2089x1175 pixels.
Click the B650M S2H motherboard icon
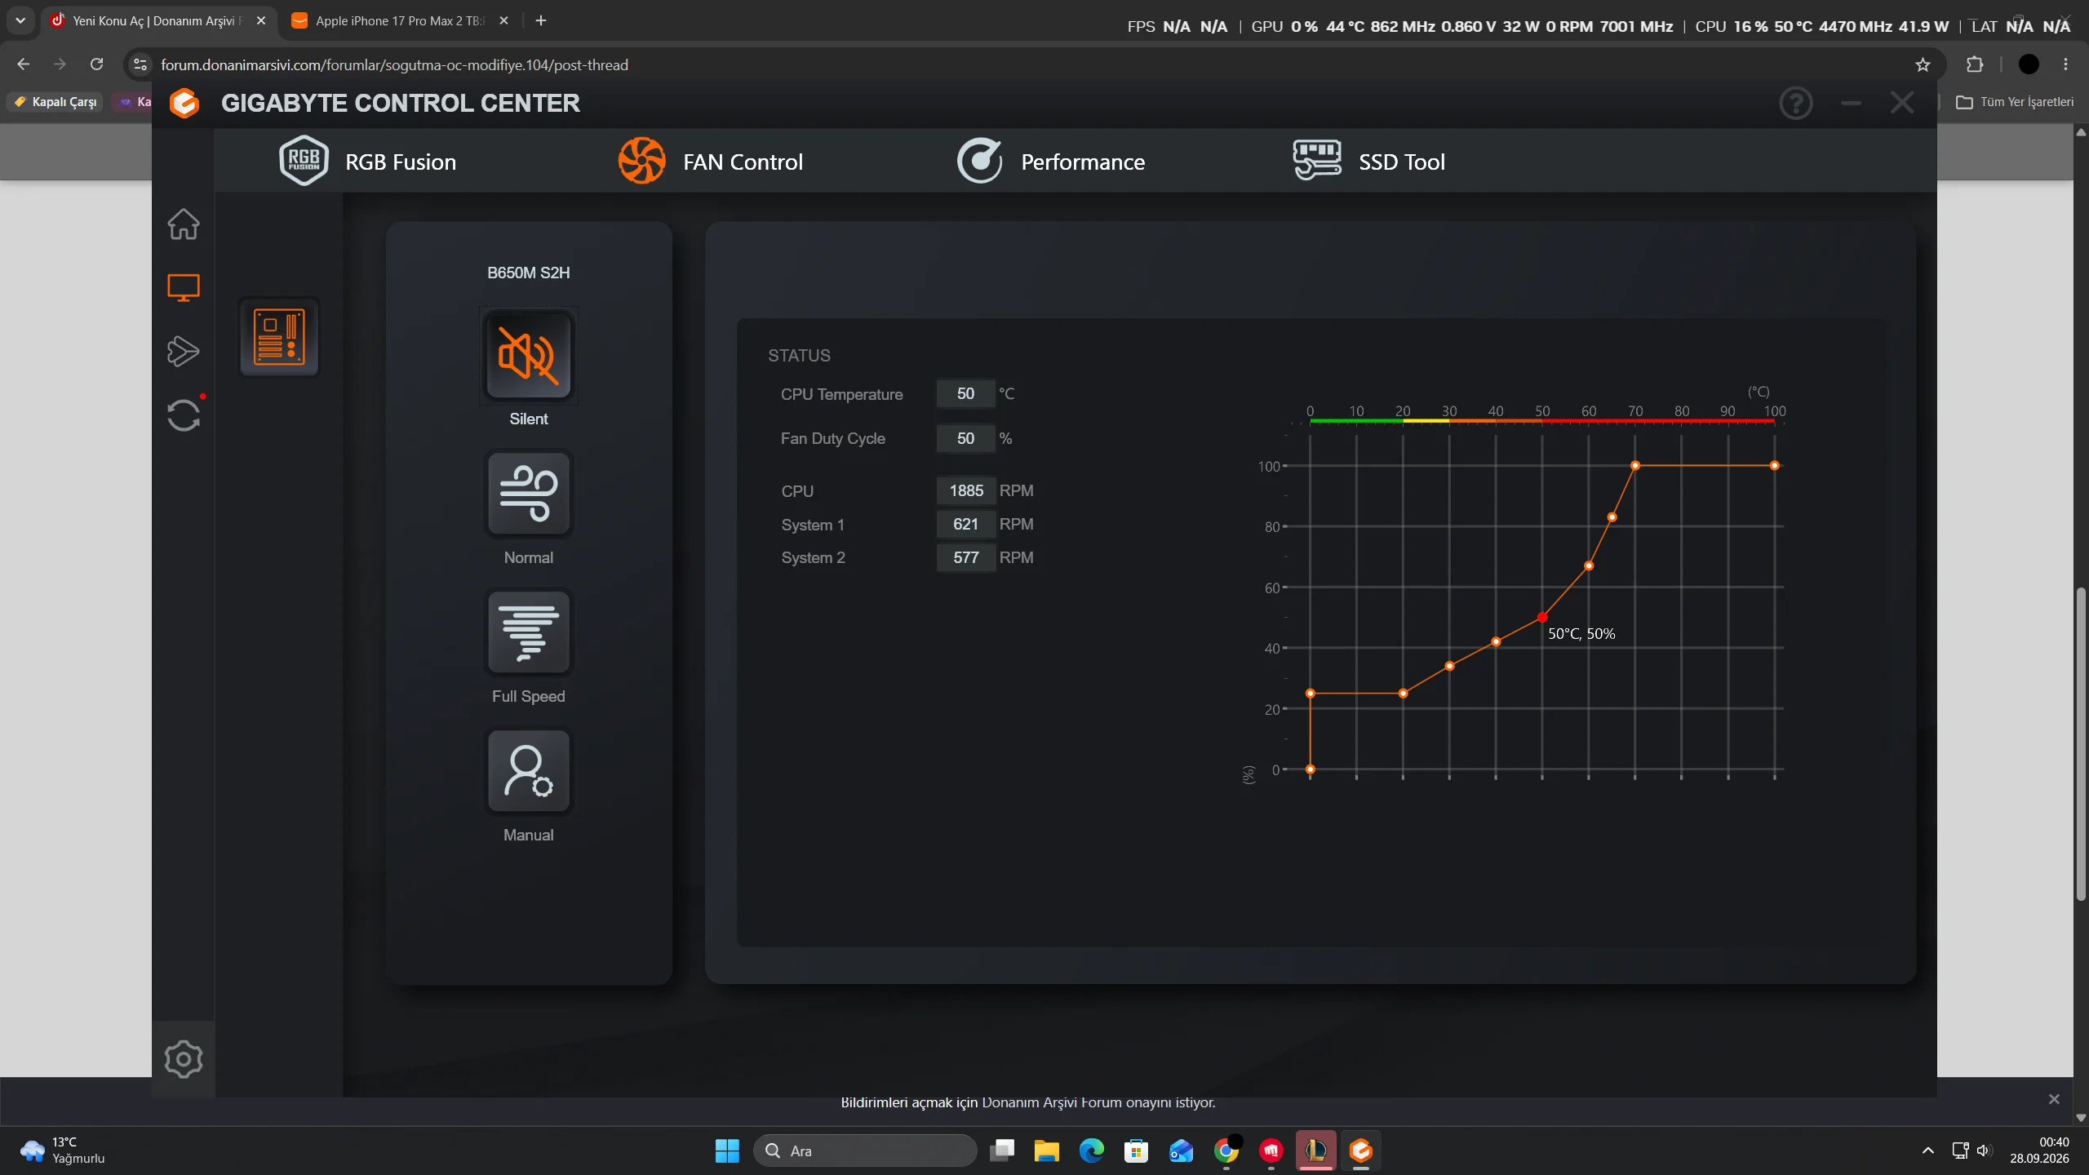279,337
